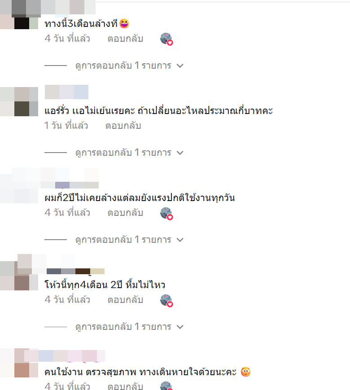This screenshot has height=390, width=350.
Task: Click creator-liked avatar icon under 'ทางนี้3เดือนล้างที' comment
Action: pyautogui.click(x=166, y=39)
